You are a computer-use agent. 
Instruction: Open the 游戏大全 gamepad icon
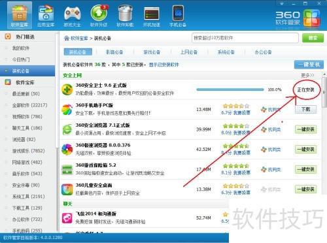click(x=73, y=16)
